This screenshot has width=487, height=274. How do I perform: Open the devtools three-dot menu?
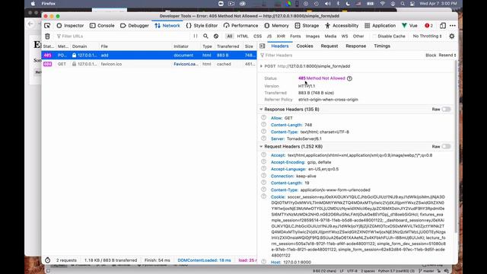click(453, 26)
